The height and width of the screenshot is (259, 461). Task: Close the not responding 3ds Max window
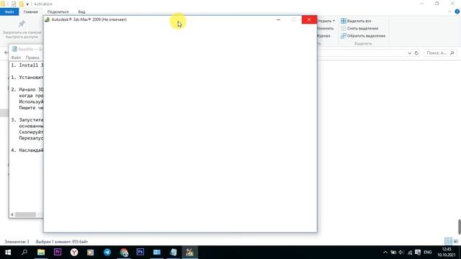(x=309, y=19)
